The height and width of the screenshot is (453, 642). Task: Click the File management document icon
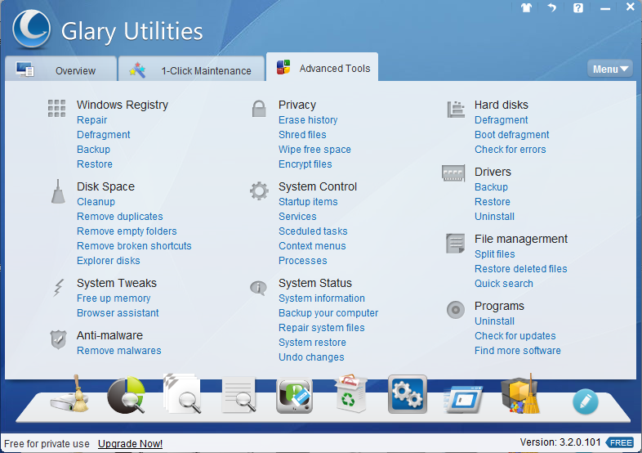[455, 243]
